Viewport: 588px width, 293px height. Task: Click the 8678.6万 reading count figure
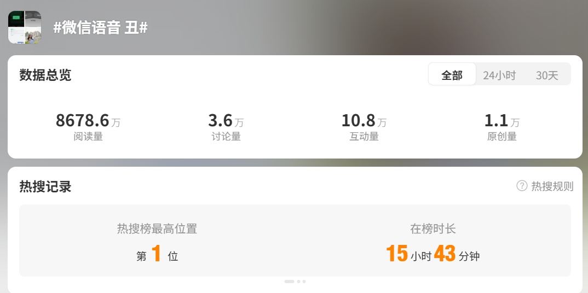pos(88,121)
